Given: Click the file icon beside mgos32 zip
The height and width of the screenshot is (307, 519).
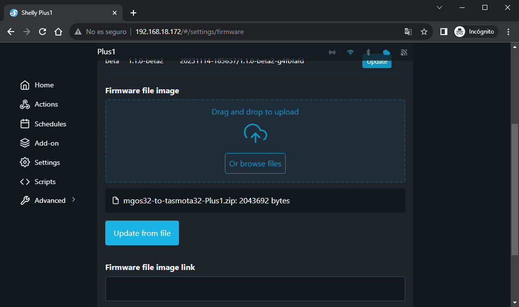Looking at the screenshot, I should [116, 201].
